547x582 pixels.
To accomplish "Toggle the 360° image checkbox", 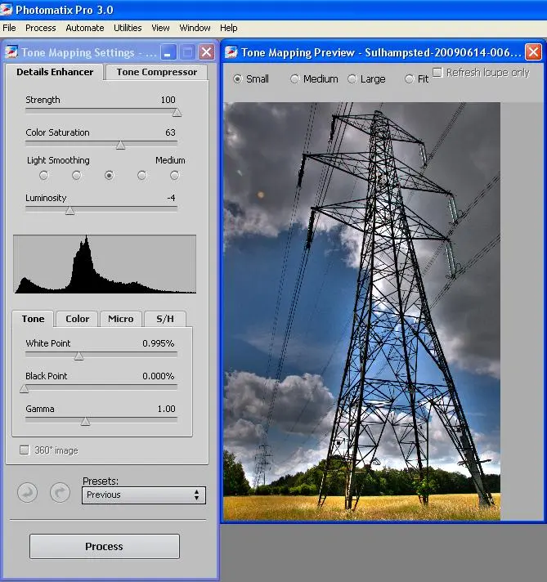I will 25,450.
